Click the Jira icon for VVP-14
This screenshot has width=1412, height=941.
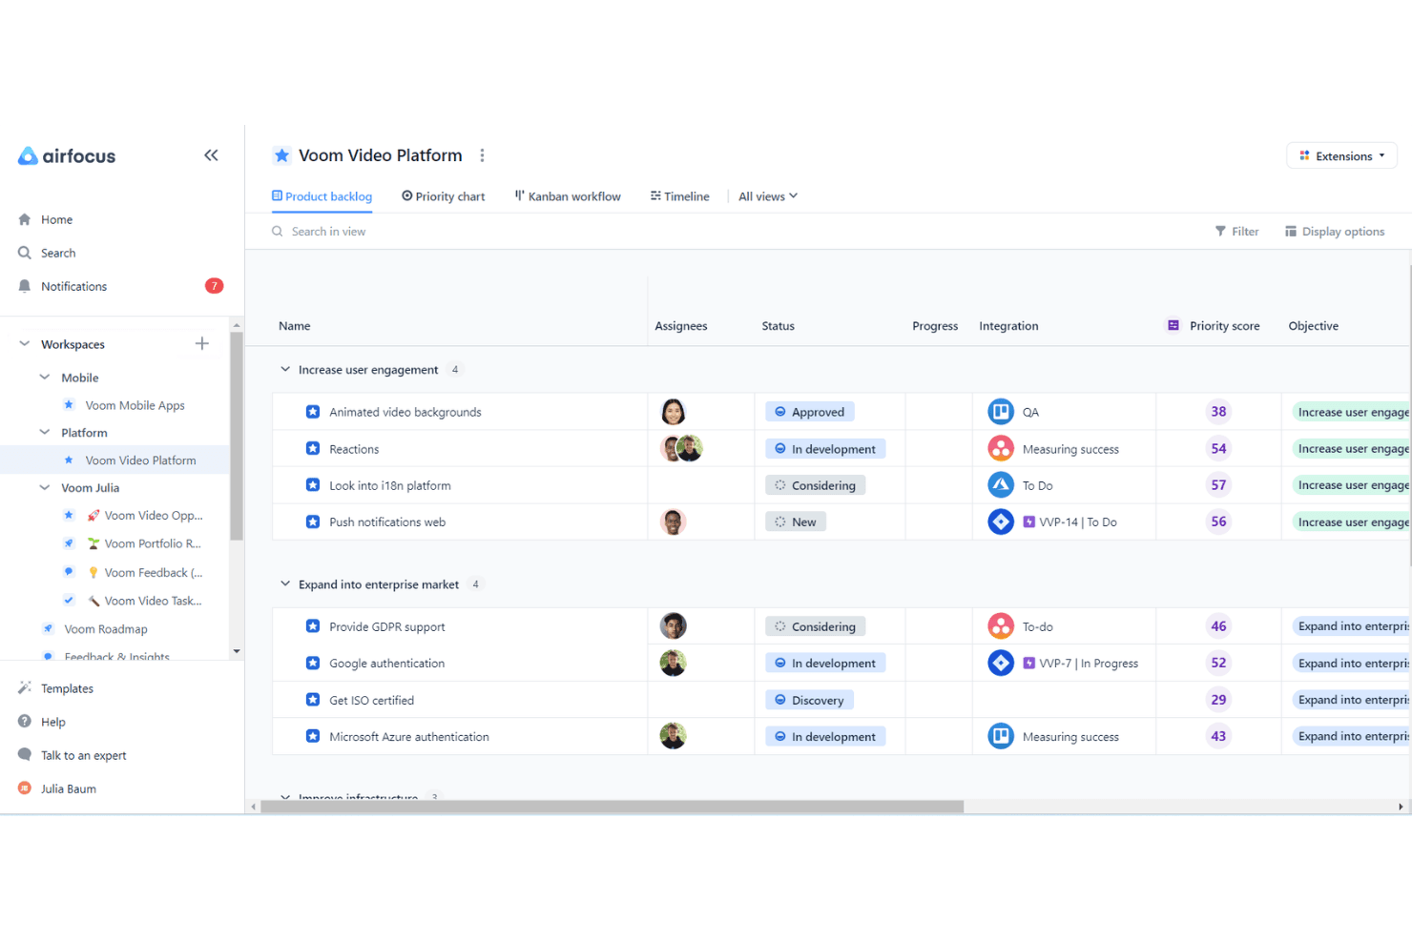coord(1000,522)
